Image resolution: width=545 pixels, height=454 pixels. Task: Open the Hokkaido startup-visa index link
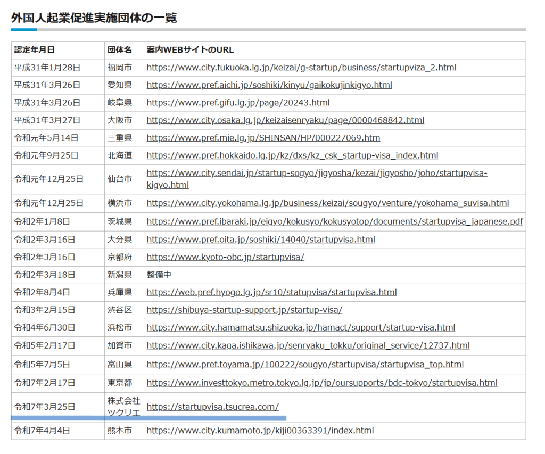pos(292,155)
